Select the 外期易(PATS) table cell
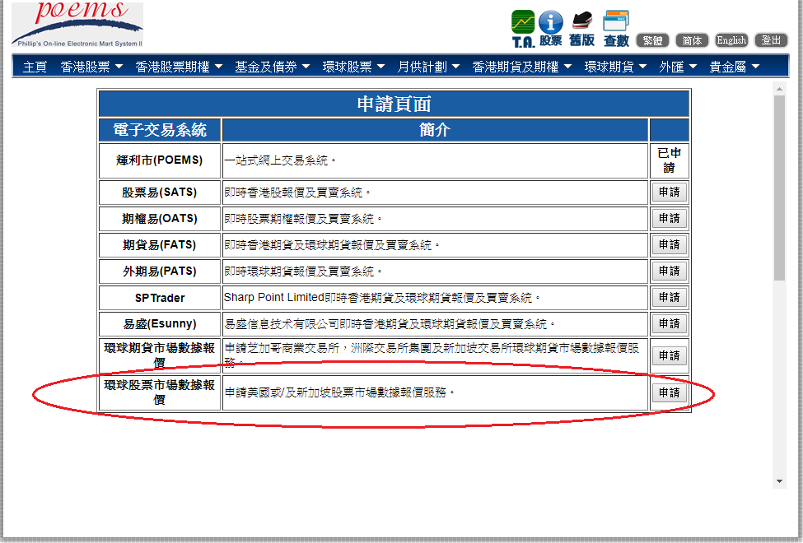This screenshot has height=543, width=803. tap(159, 271)
